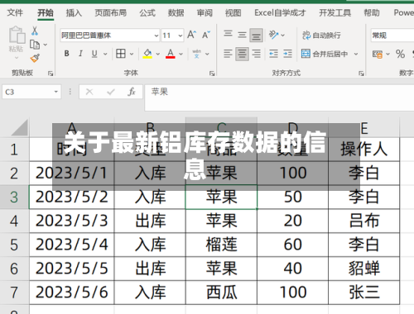The image size is (414, 314).
Task: Click cell containing 西瓜
Action: [x=221, y=293]
